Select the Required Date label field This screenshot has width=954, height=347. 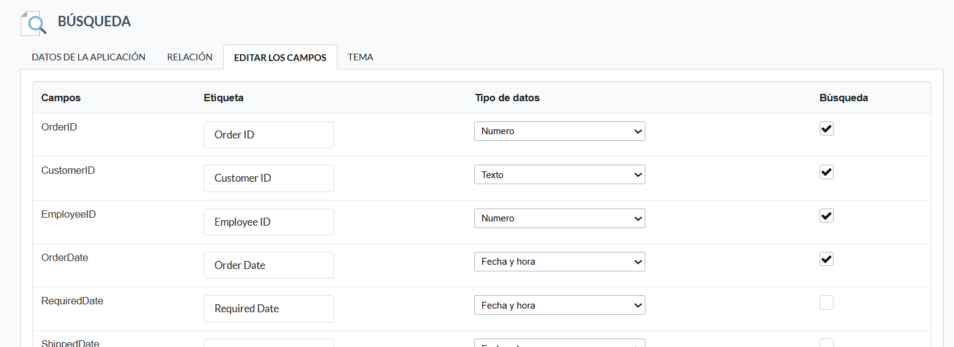pos(268,309)
